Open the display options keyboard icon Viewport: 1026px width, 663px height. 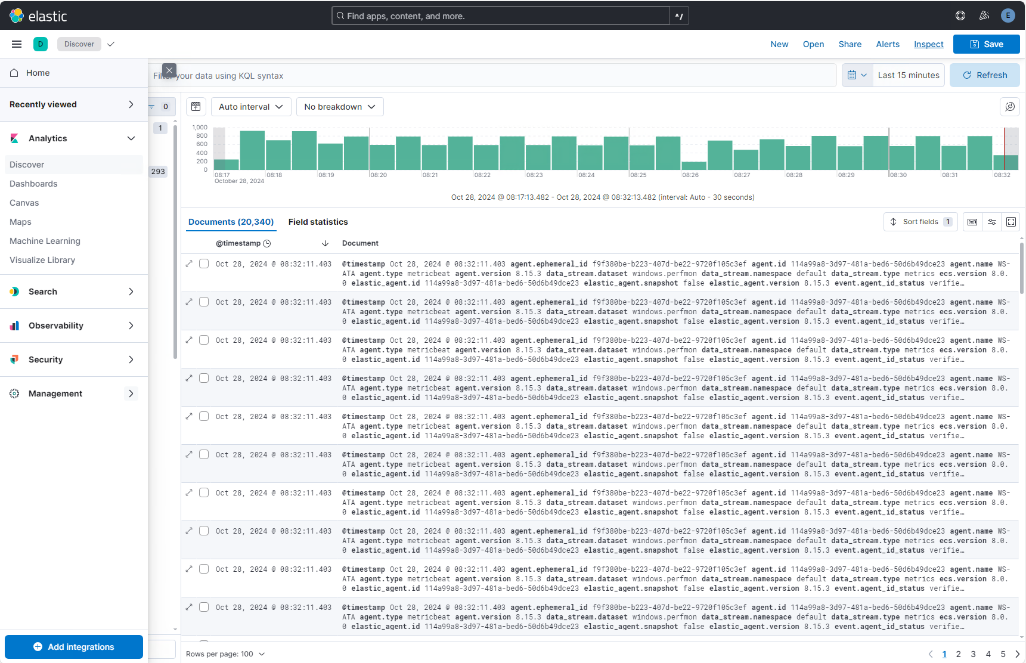pyautogui.click(x=972, y=222)
